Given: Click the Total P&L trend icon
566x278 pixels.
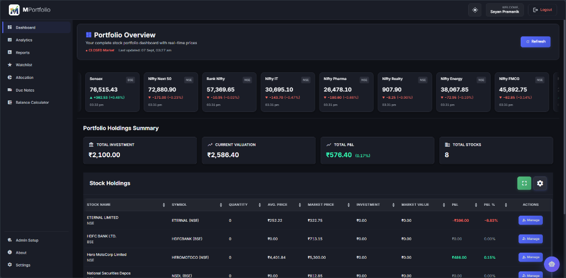Looking at the screenshot, I should (329, 145).
